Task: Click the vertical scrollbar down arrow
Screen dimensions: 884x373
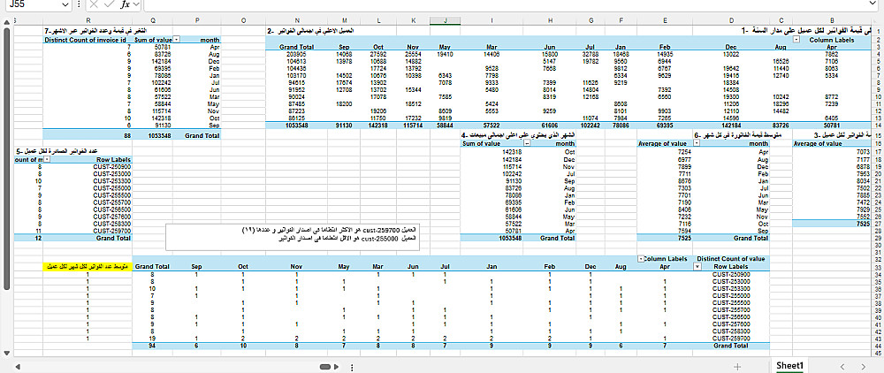Action: pos(6,354)
